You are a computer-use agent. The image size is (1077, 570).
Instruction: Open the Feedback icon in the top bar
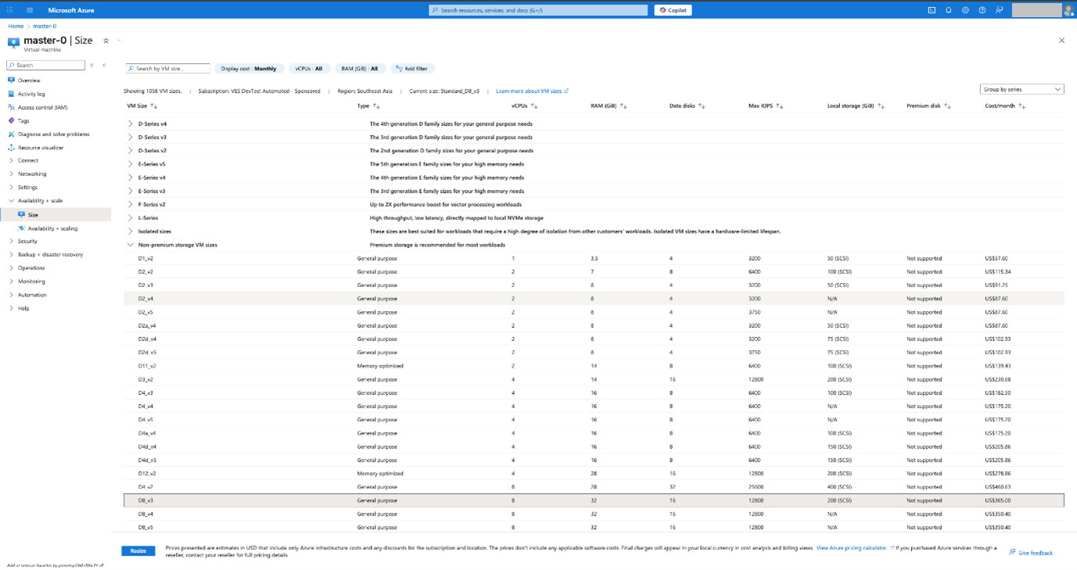pos(999,10)
